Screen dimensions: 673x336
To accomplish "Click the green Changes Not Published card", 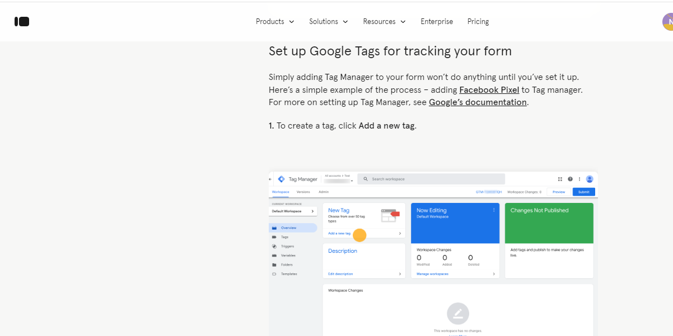I will tap(549, 223).
